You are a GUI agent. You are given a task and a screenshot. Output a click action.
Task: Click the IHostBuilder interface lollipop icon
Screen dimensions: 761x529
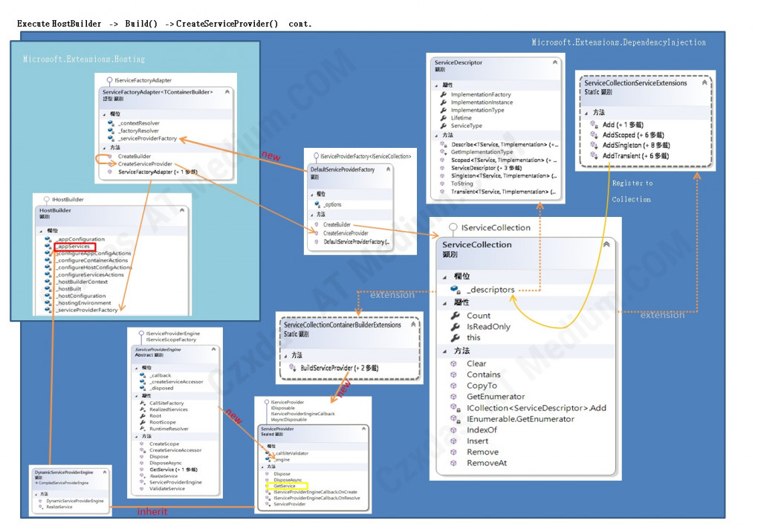click(x=47, y=199)
